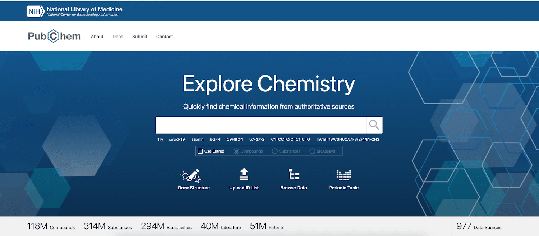Select the Compounds radio button
This screenshot has width=539, height=236.
236,151
